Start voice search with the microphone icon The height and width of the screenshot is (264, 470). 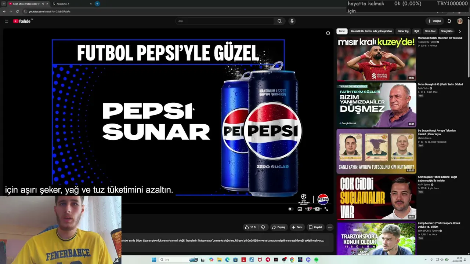click(292, 21)
